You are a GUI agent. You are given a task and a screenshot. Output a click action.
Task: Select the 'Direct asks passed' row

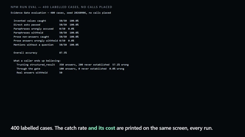(x=46, y=25)
